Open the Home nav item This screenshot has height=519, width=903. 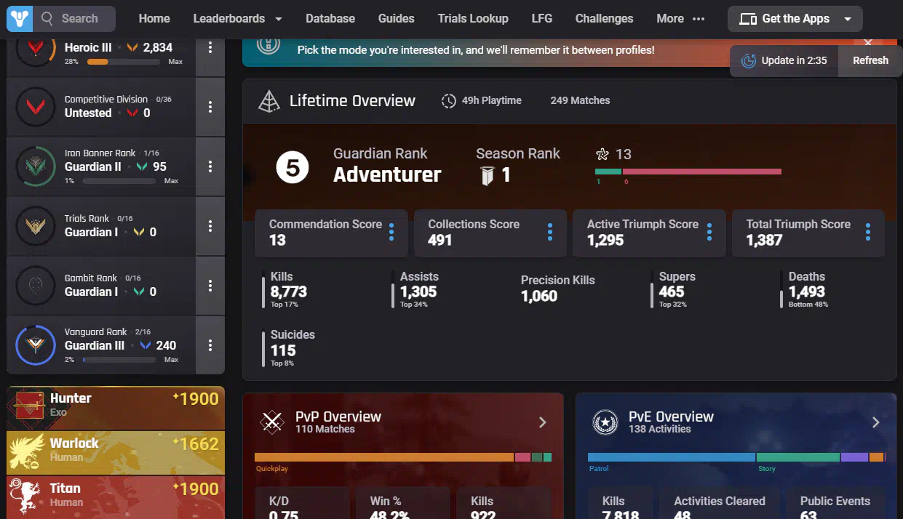click(x=154, y=18)
